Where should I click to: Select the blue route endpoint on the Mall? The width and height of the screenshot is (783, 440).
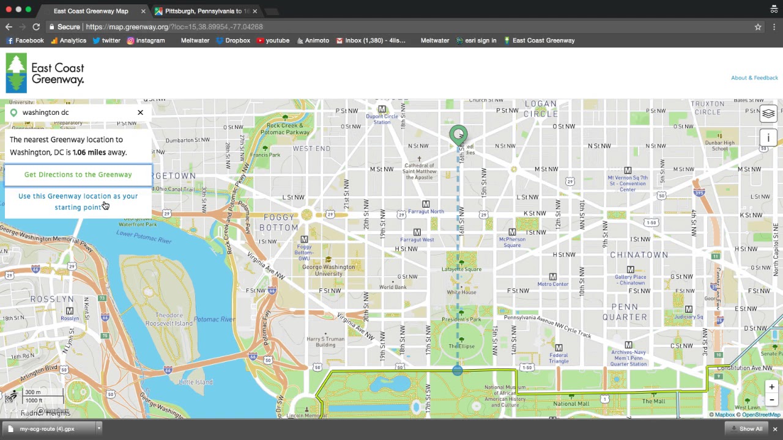(x=458, y=370)
